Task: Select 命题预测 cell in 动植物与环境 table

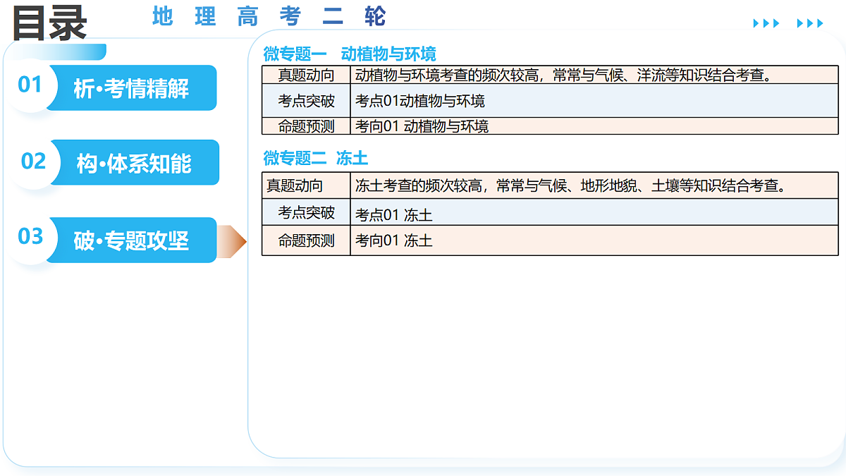Action: (306, 126)
